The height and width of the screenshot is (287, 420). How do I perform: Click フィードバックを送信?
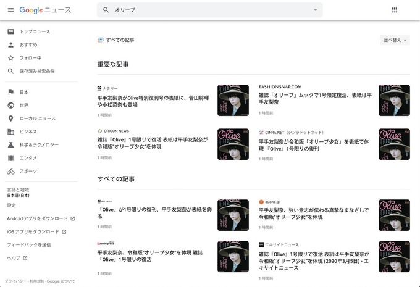point(29,244)
